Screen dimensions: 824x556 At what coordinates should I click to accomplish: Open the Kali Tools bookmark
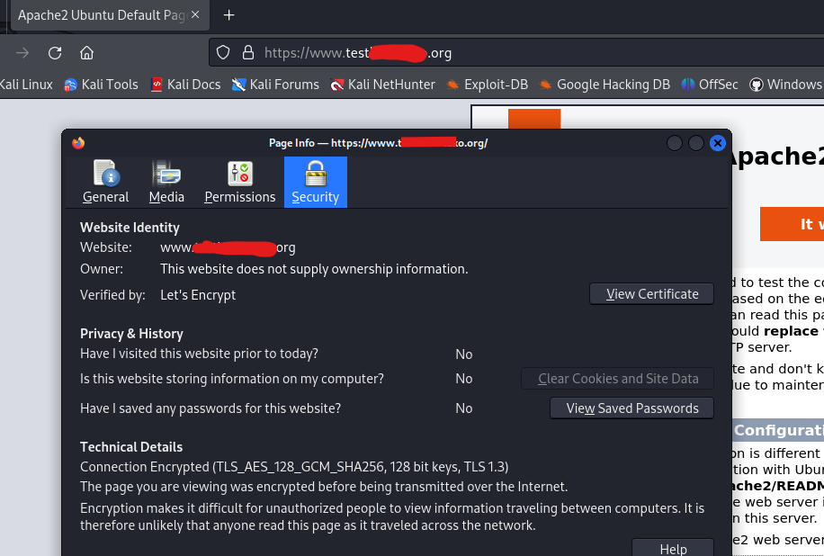pos(101,85)
